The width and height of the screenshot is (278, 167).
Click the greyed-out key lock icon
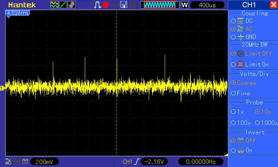click(x=115, y=5)
